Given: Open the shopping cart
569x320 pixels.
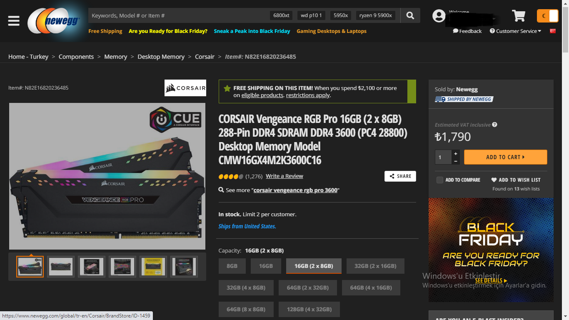Looking at the screenshot, I should click(x=519, y=16).
